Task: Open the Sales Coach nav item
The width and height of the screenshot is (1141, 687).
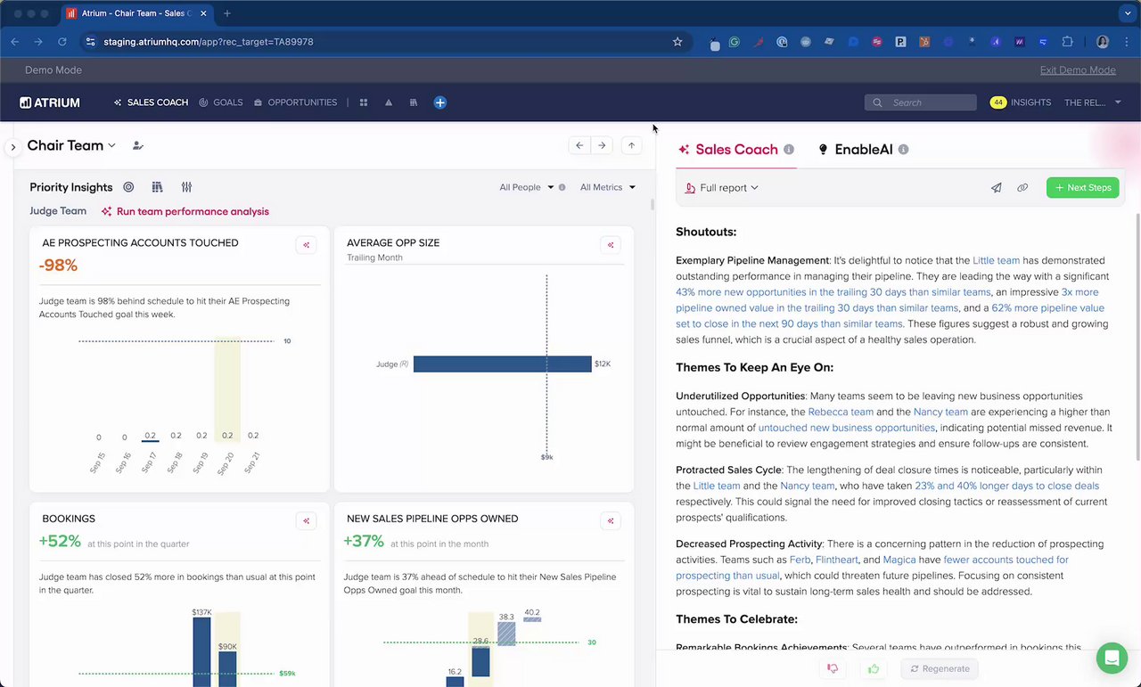Action: point(151,102)
